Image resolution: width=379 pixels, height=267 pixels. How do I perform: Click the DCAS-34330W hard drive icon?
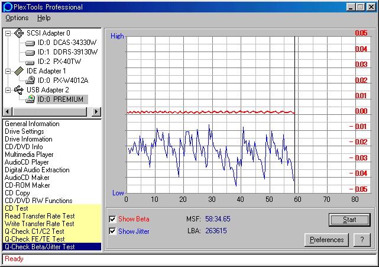[30, 43]
